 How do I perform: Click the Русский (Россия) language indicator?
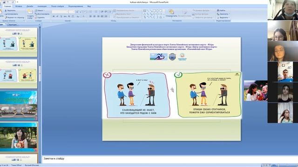pyautogui.click(x=32, y=165)
